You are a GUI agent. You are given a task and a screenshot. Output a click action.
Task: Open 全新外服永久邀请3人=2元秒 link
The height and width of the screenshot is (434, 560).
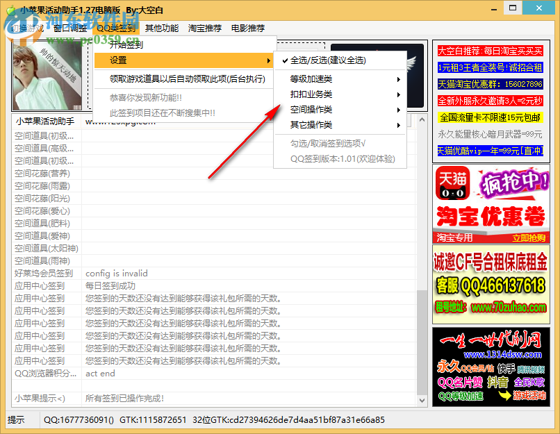pos(490,101)
